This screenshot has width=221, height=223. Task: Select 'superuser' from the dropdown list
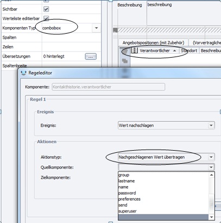[128, 211]
